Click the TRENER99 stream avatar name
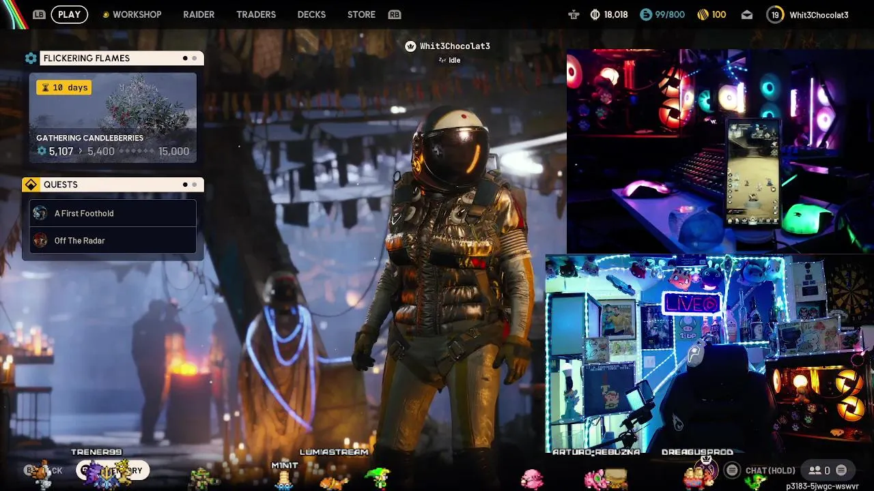This screenshot has width=874, height=491. point(96,452)
